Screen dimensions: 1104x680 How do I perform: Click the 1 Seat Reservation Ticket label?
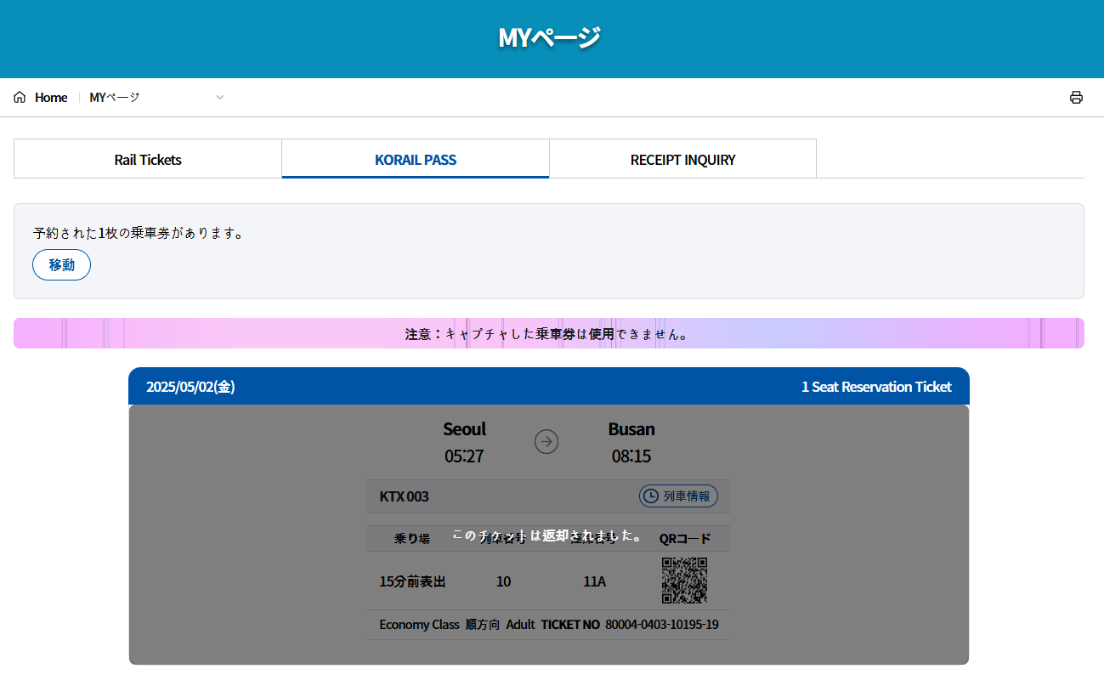(x=876, y=387)
